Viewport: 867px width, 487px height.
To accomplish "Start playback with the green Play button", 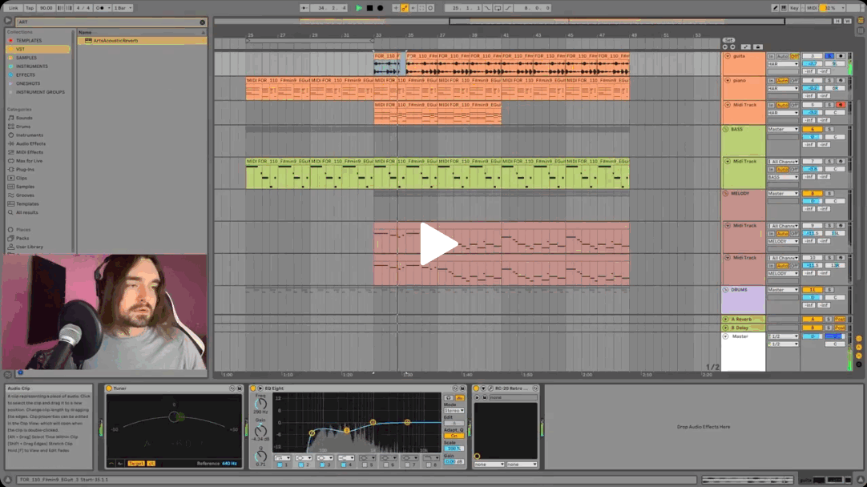I will pyautogui.click(x=359, y=8).
